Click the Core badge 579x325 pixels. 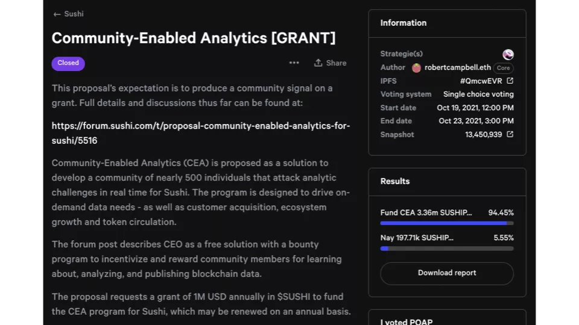coord(503,68)
